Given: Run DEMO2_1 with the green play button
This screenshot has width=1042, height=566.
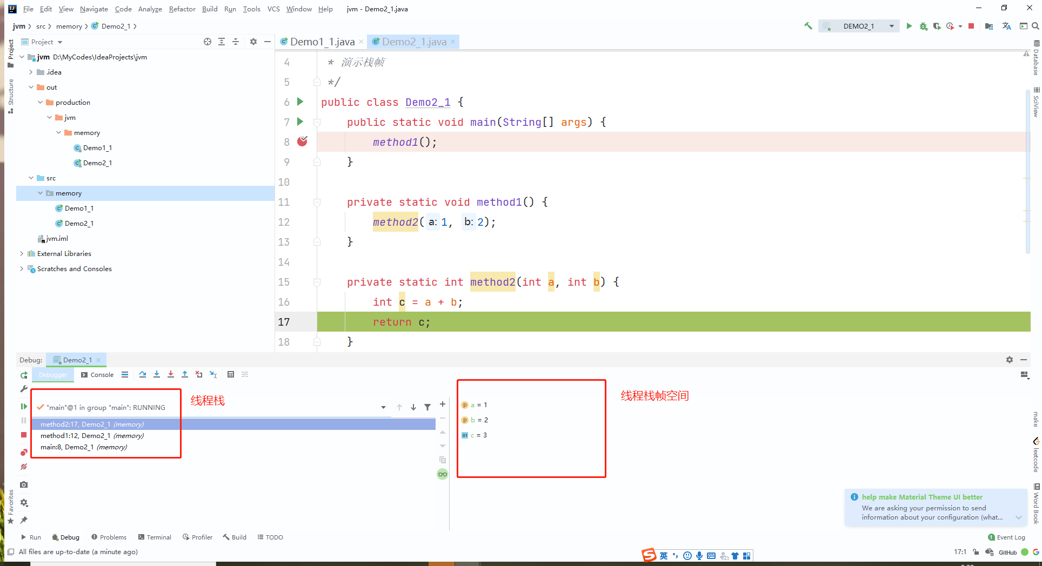Looking at the screenshot, I should [x=909, y=26].
